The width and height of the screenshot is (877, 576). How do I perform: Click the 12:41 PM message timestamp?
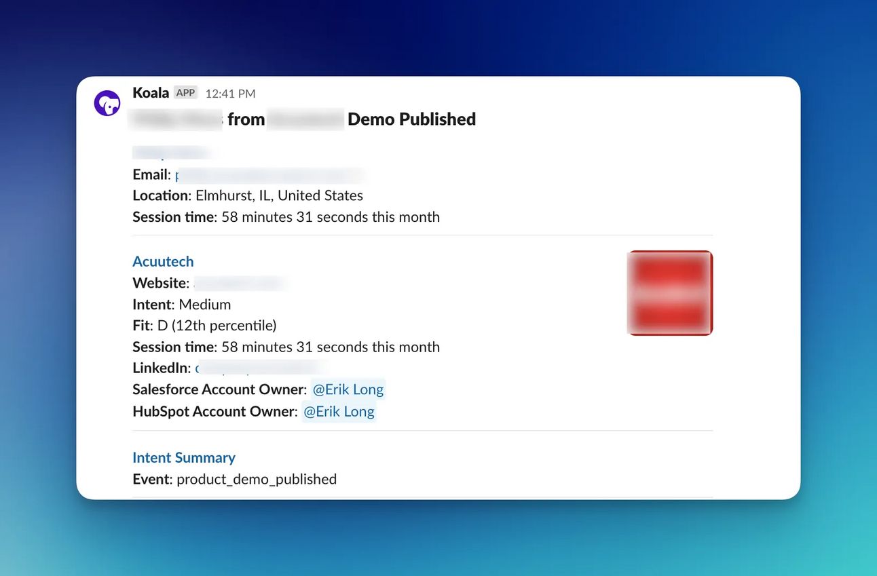pyautogui.click(x=230, y=94)
